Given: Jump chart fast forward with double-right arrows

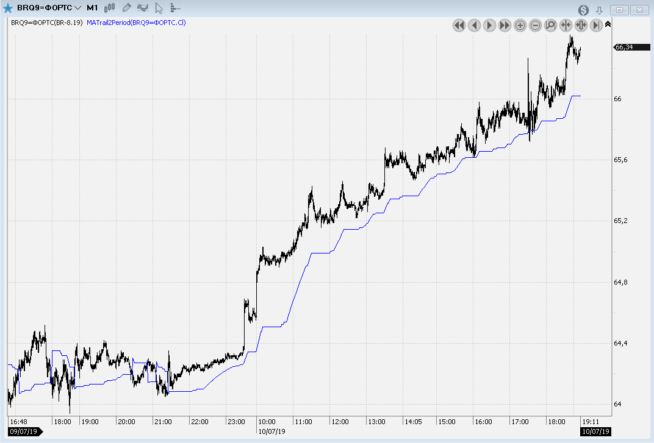Looking at the screenshot, I should pos(505,25).
